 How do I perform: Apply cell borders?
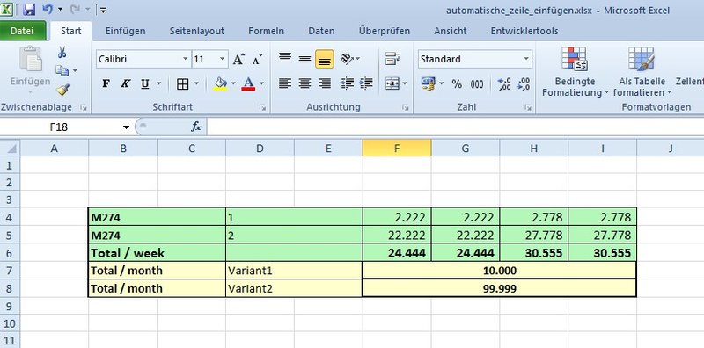pos(183,83)
